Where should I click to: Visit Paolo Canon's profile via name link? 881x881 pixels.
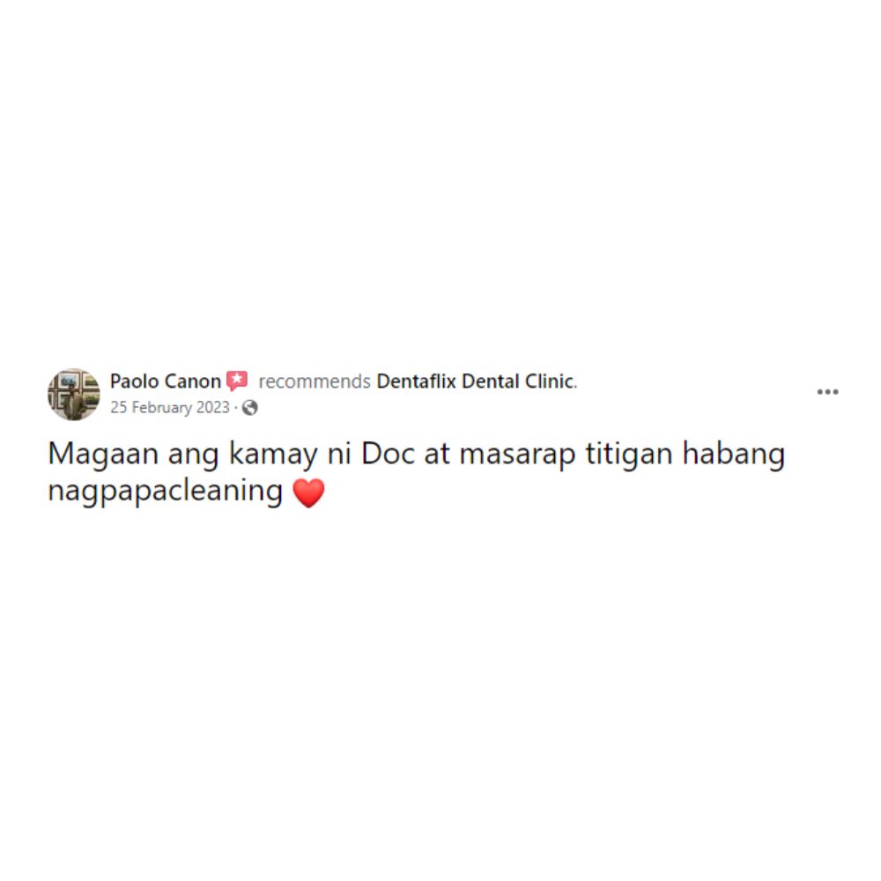coord(166,381)
